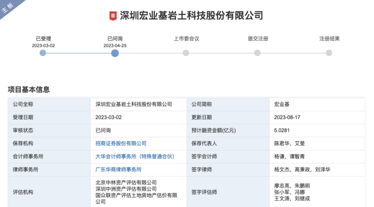Click the appraisers line 王文涛，刘继成
The width and height of the screenshot is (374, 207).
point(292,199)
